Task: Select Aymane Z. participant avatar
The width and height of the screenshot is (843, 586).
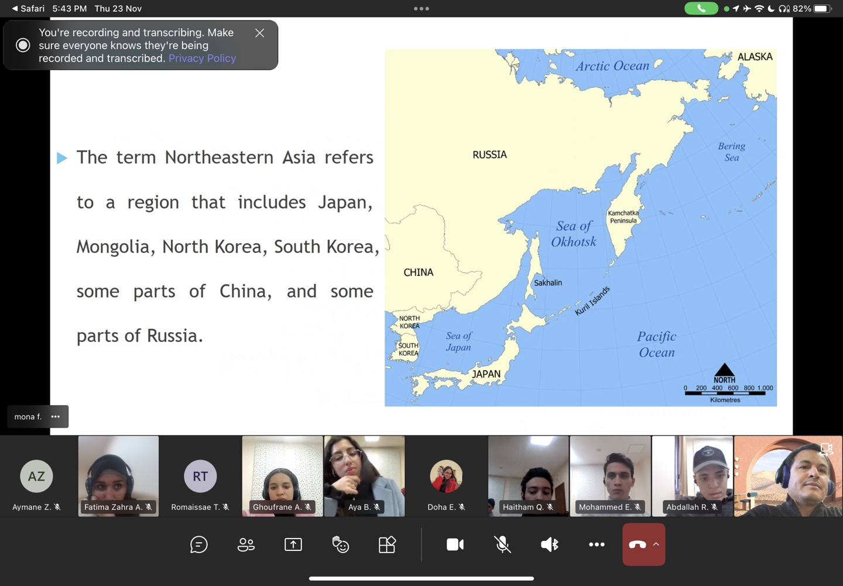Action: pyautogui.click(x=36, y=476)
